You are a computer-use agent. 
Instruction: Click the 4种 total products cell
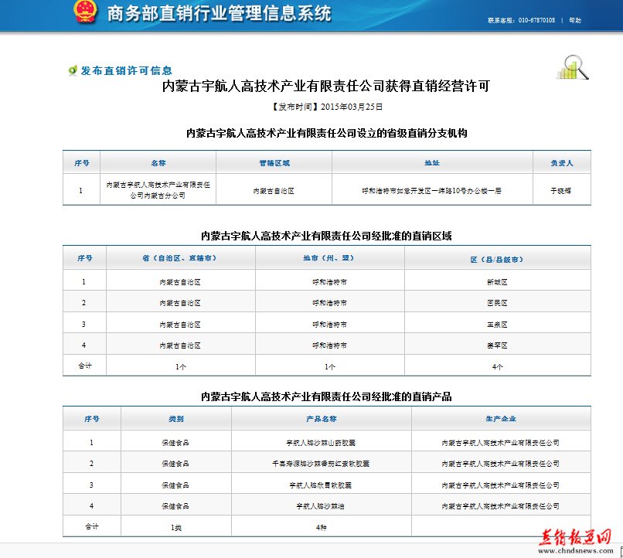(321, 527)
